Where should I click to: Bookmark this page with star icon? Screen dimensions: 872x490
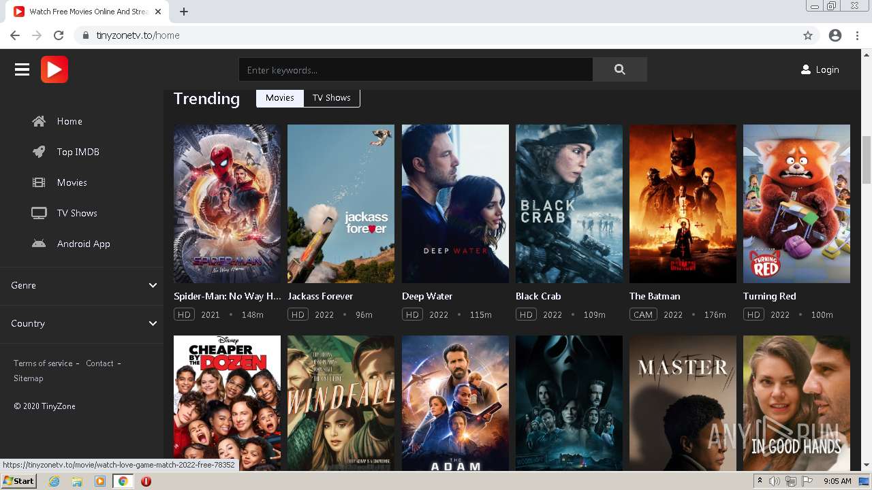tap(808, 35)
